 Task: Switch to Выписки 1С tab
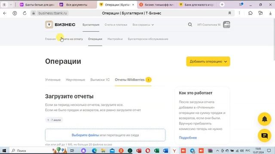pos(100,80)
